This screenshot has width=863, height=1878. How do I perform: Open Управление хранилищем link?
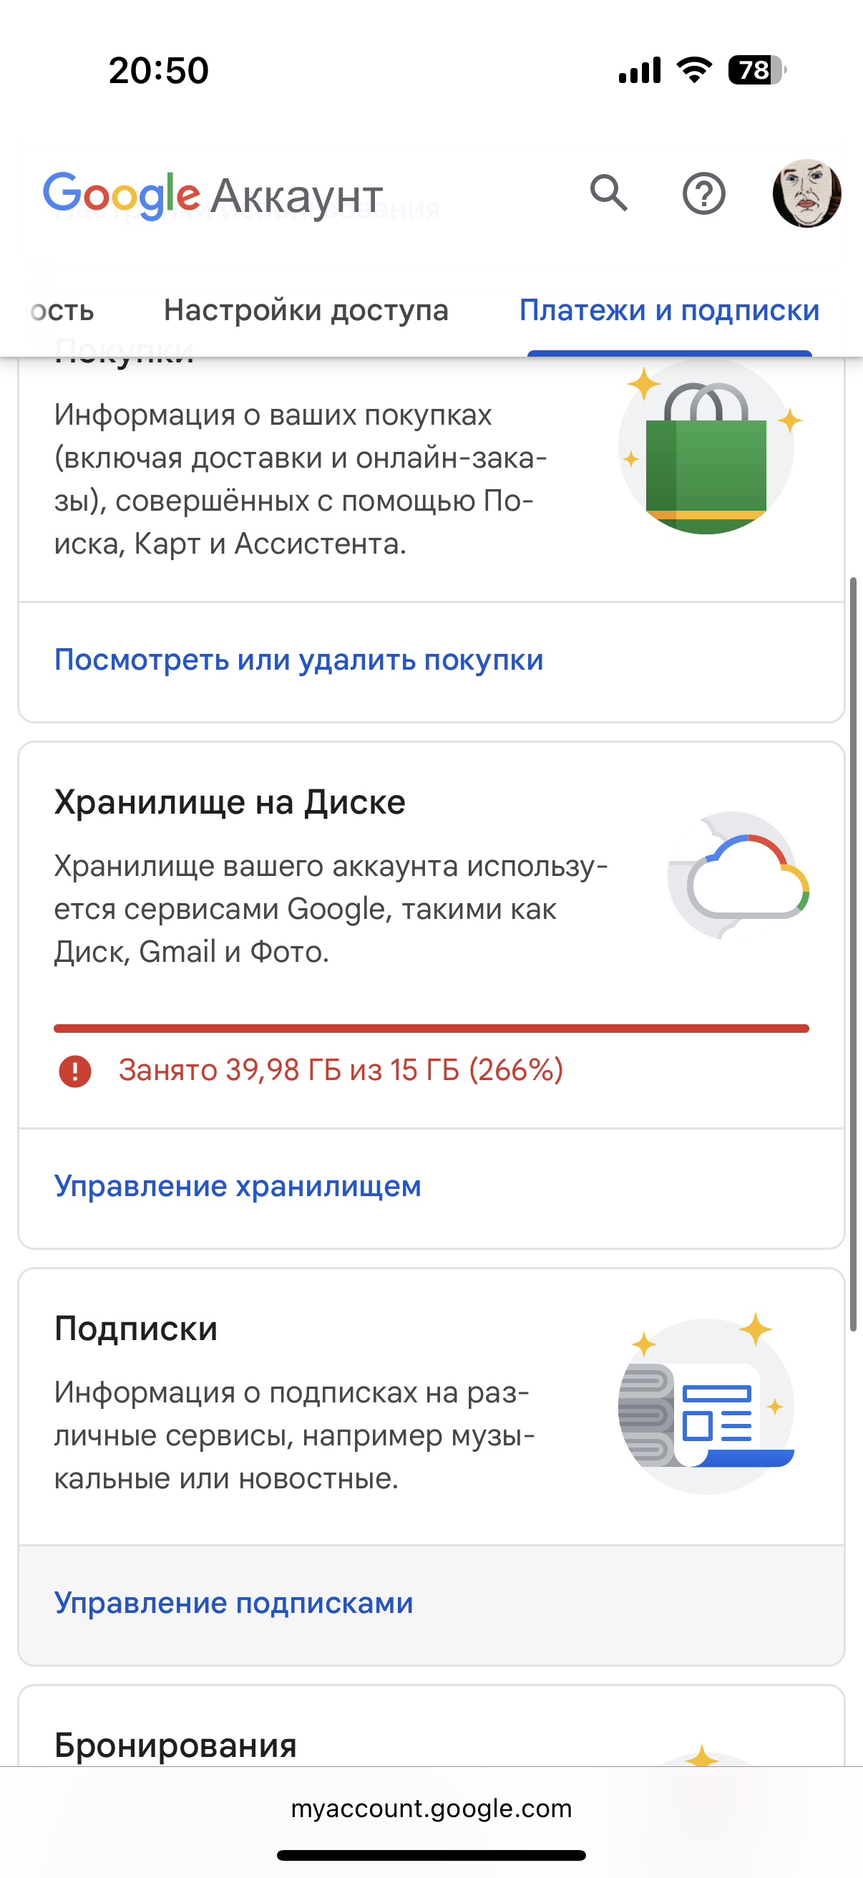[238, 1186]
